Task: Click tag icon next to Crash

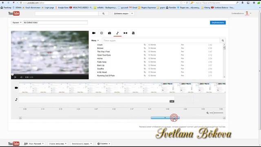Action: pos(145,45)
